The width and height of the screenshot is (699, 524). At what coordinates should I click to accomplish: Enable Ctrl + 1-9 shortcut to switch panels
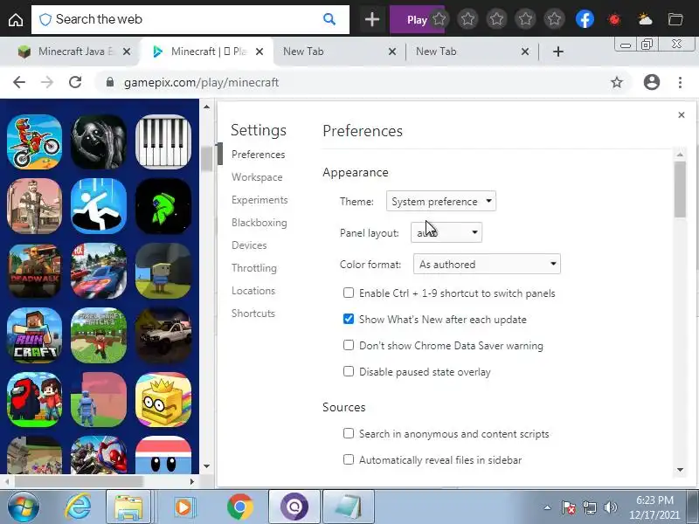[x=349, y=293]
